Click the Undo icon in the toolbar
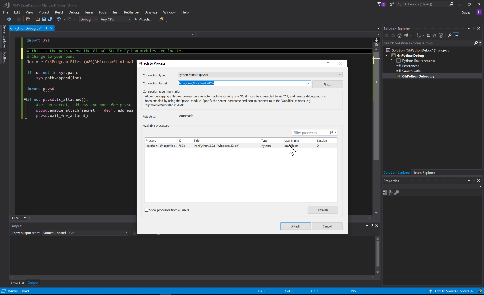484x295 pixels. [59, 19]
